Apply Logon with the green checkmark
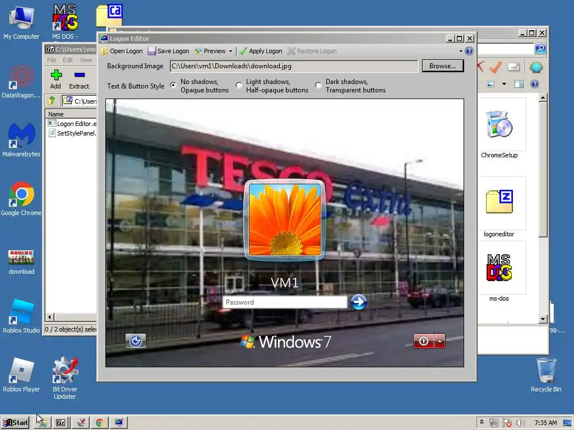The width and height of the screenshot is (574, 430). coord(261,51)
